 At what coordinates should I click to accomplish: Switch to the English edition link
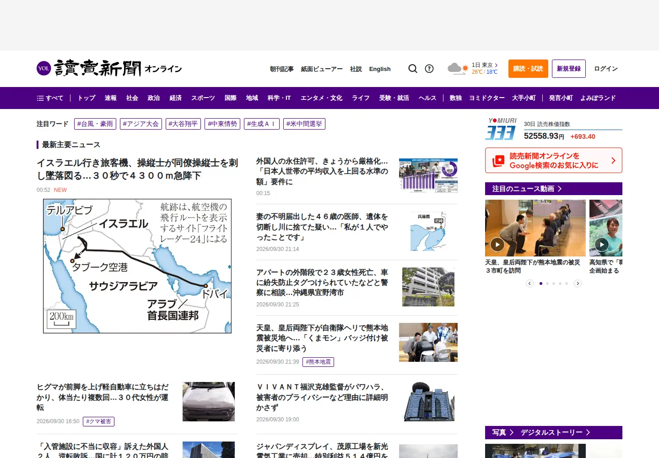coord(380,69)
